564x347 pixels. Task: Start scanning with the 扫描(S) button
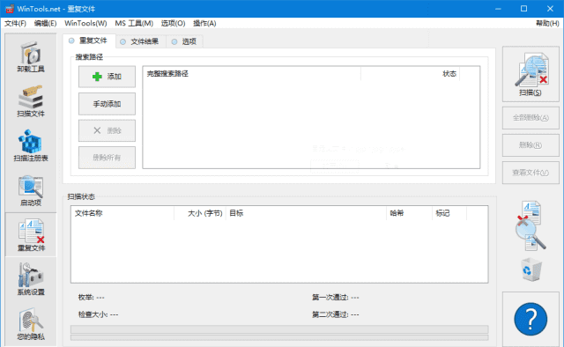(x=531, y=75)
